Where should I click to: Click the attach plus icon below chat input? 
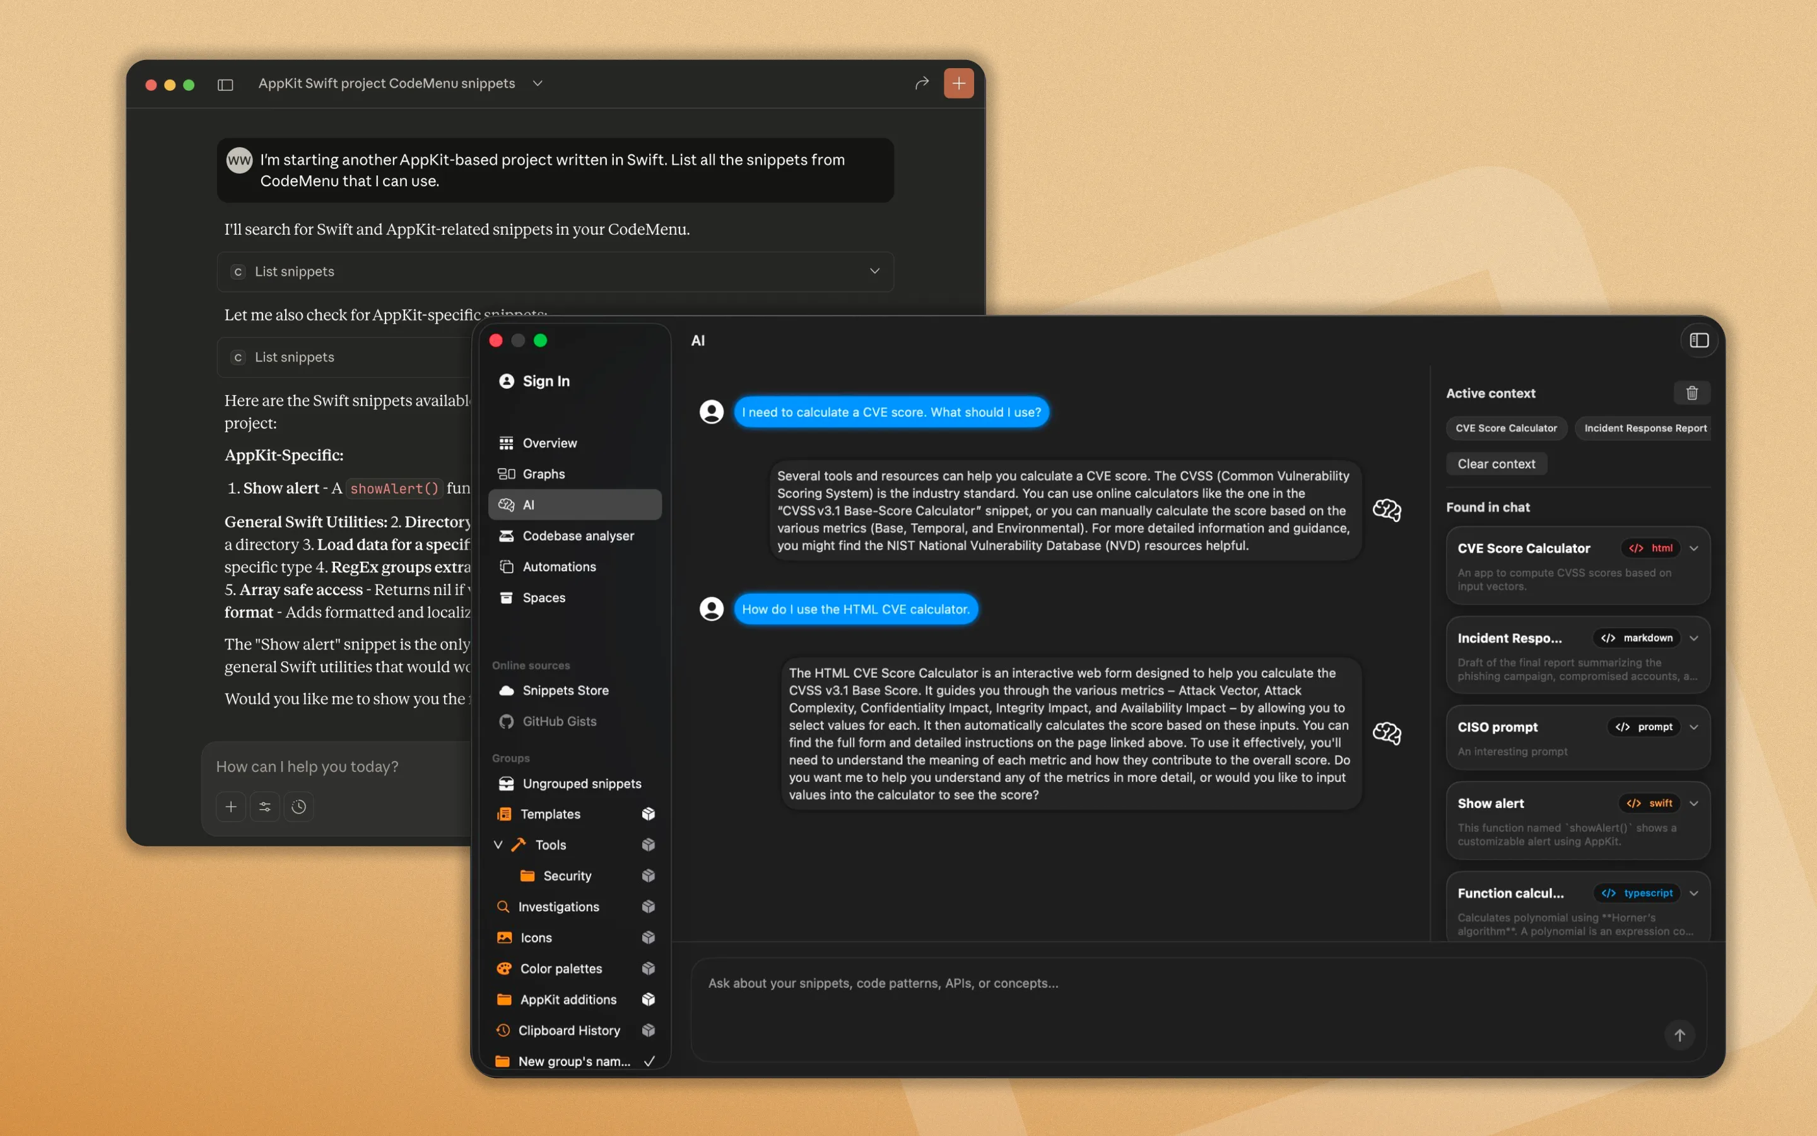tap(230, 806)
